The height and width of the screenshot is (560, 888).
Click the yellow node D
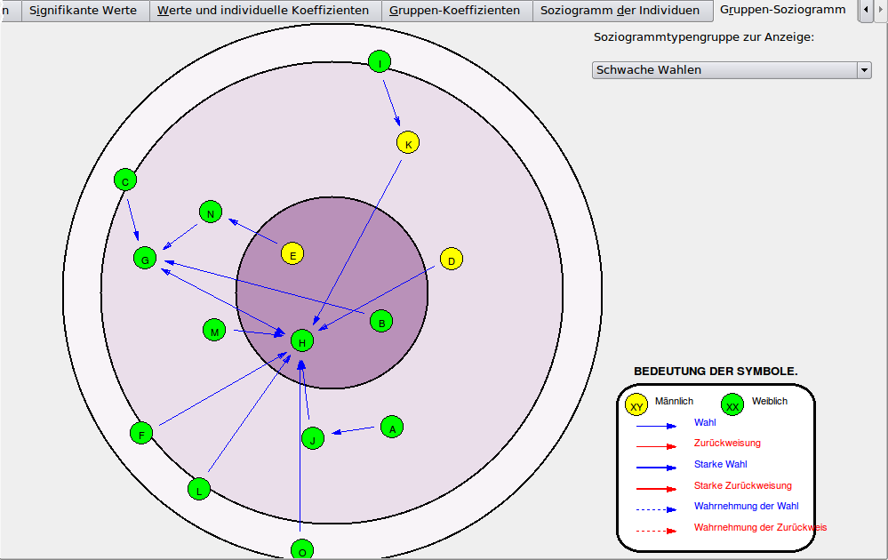tap(452, 260)
